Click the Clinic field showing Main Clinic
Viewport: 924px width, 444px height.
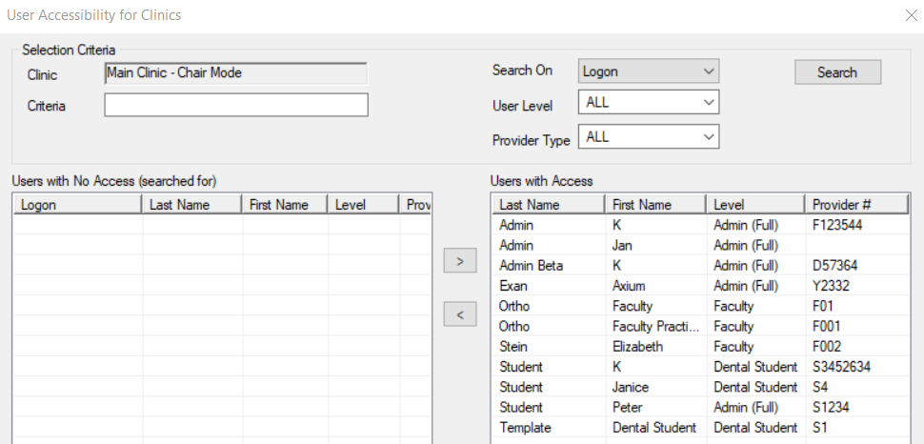click(x=235, y=73)
